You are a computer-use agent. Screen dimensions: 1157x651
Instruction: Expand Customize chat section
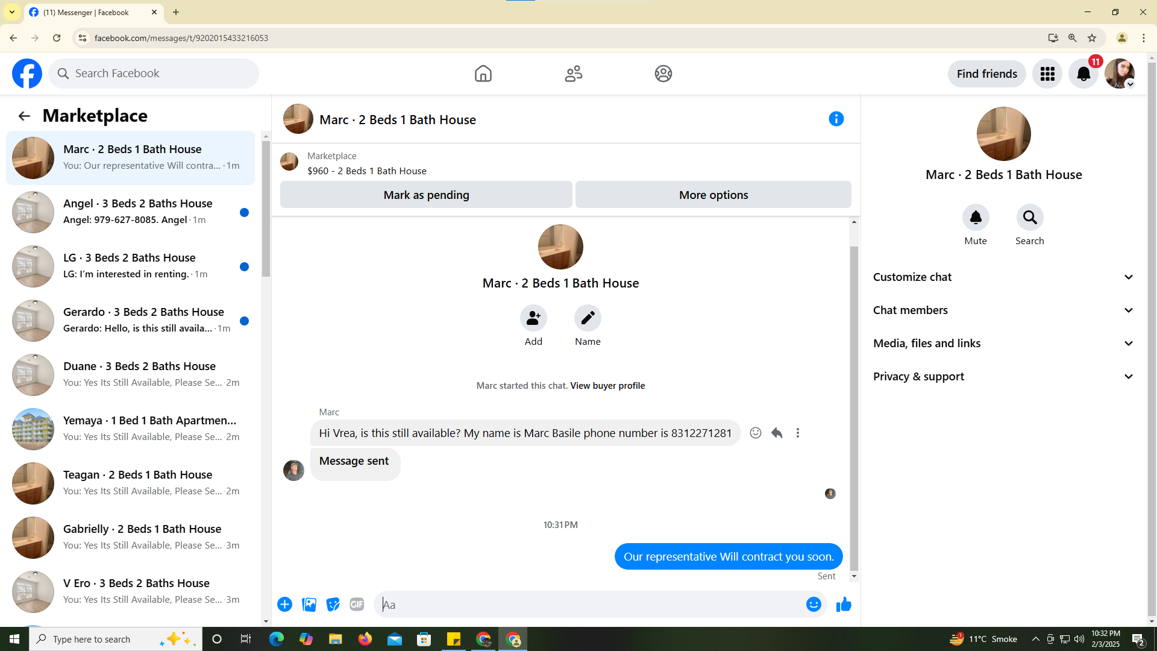[1003, 277]
